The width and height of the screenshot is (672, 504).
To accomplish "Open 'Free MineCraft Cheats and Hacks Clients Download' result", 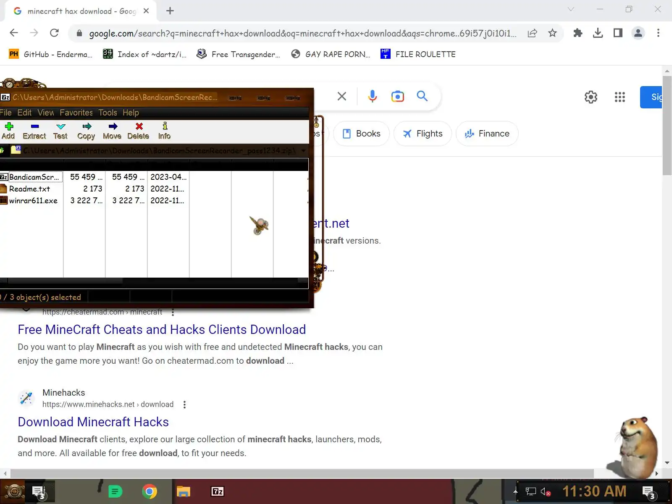I will click(162, 330).
